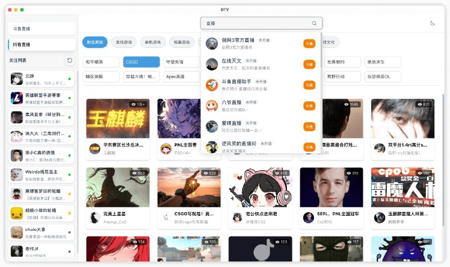Choose the 和平精英 game tag
Screen dimensions: 450x267
(x=101, y=62)
